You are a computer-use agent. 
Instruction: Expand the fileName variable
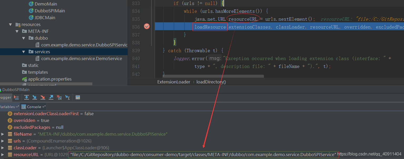(3, 134)
